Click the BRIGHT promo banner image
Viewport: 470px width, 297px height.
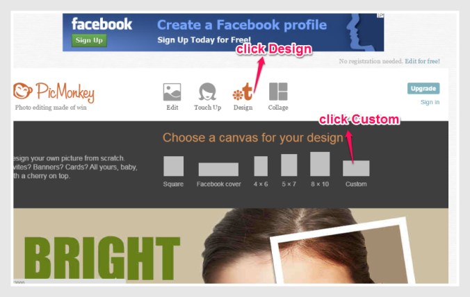point(231,246)
